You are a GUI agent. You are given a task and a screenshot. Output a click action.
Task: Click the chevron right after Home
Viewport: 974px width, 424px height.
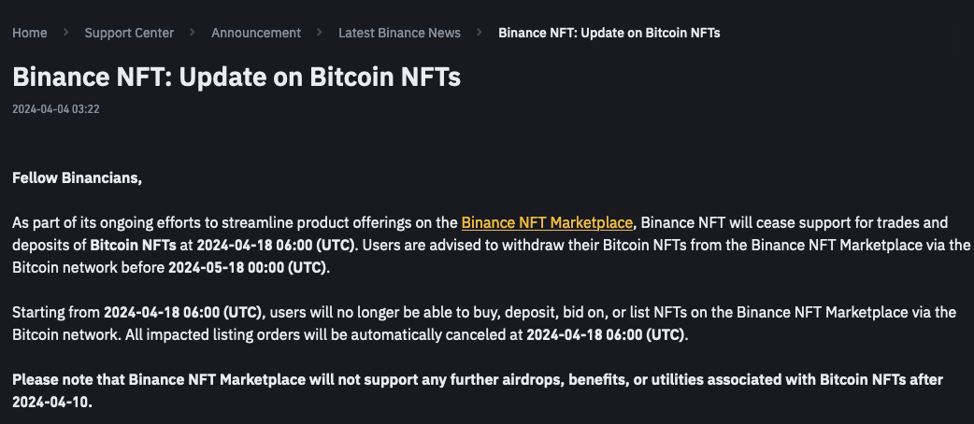pos(65,33)
